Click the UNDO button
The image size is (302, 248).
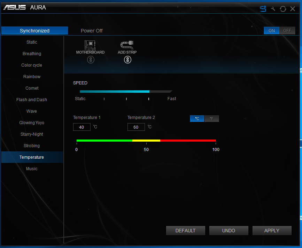[229, 231]
